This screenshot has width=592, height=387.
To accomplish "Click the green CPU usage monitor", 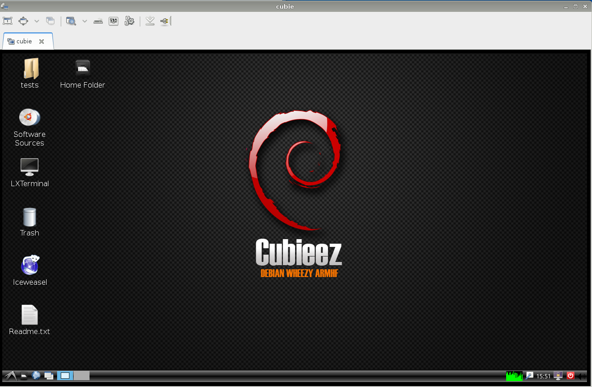I will point(514,376).
